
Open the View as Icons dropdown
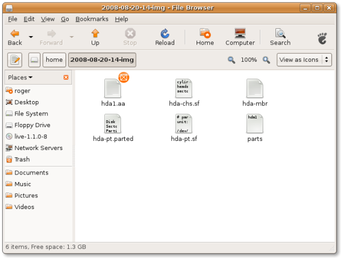[304, 60]
